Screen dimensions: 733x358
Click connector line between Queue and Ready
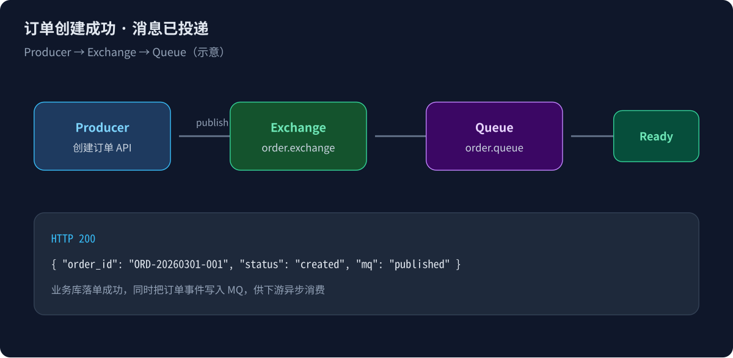tap(592, 136)
